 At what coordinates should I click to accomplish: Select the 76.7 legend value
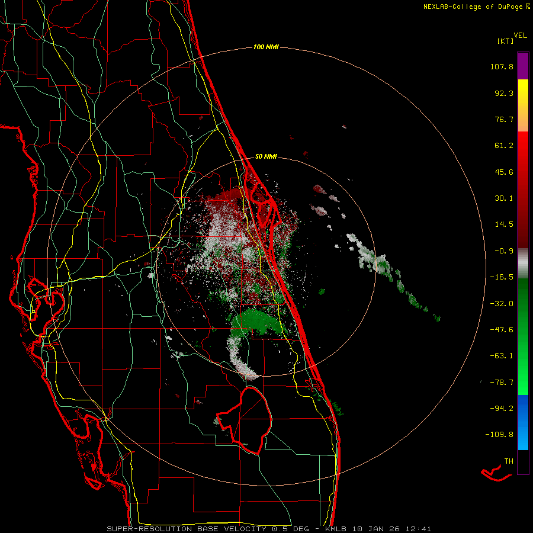click(x=504, y=119)
